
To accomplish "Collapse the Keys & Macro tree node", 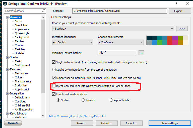I will click(x=7, y=114).
